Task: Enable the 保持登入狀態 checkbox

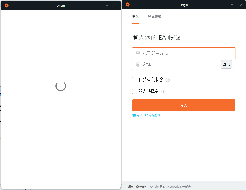Action: [134, 80]
